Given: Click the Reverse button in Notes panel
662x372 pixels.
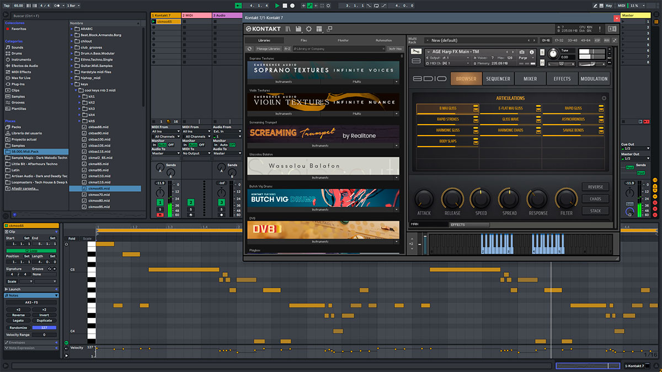Looking at the screenshot, I should [18, 315].
